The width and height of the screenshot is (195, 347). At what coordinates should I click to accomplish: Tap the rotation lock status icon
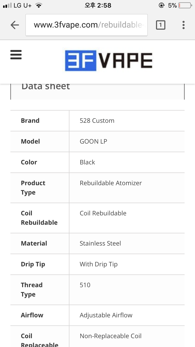pos(162,5)
